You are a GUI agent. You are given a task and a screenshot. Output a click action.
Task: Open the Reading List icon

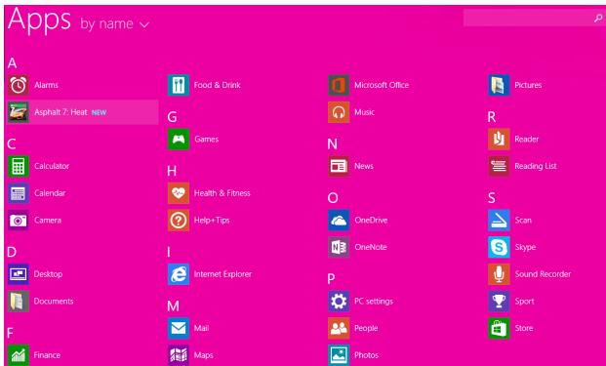click(499, 166)
